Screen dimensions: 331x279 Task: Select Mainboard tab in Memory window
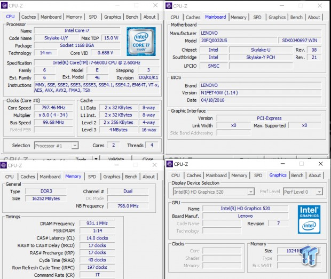coord(50,177)
